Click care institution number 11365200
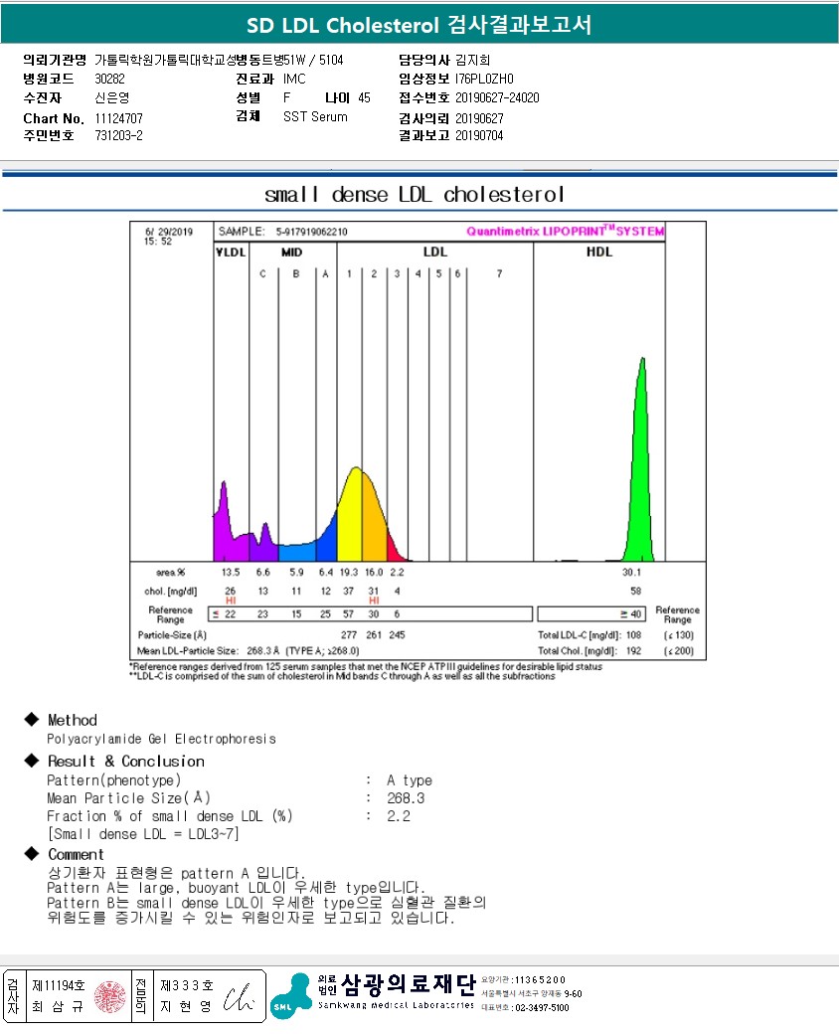Screen dimensions: 839x1034 540,980
